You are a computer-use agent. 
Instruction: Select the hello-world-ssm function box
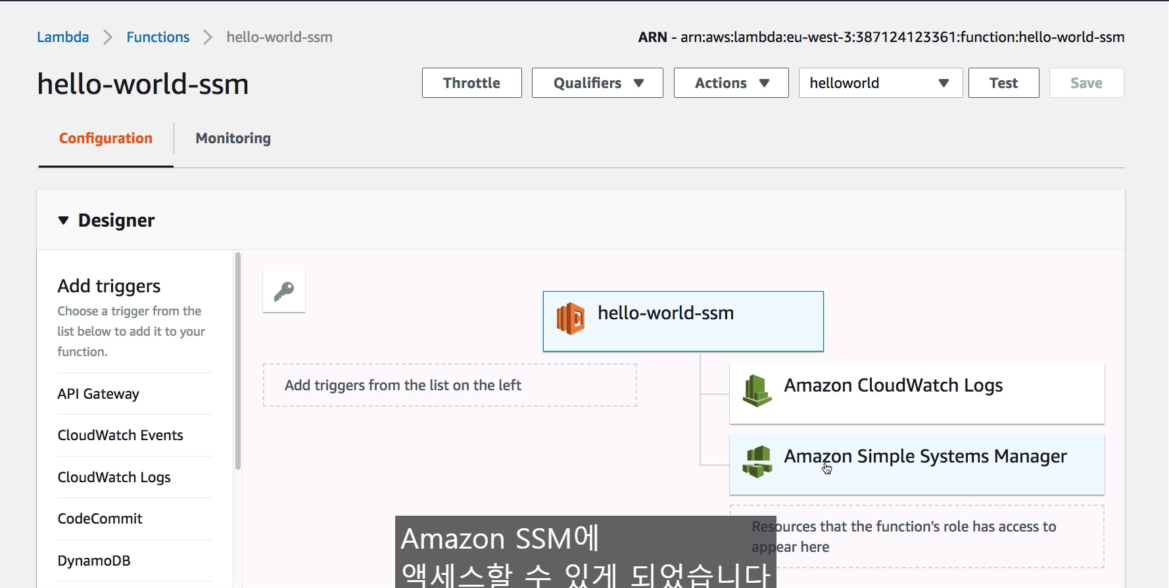[683, 321]
